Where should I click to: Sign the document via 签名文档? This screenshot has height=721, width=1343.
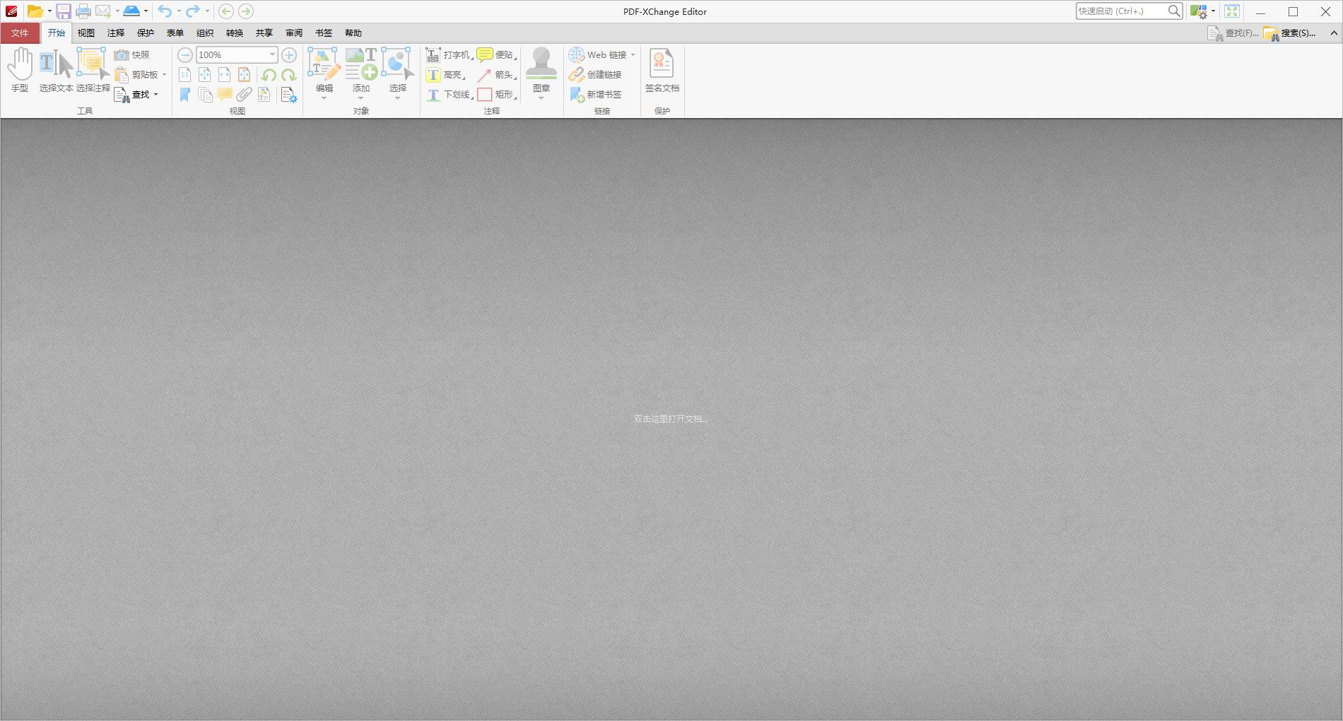pos(662,71)
